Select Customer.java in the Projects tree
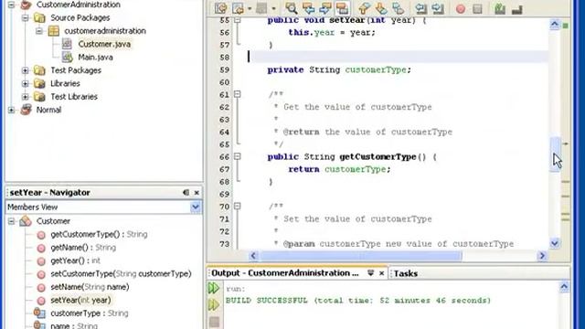This screenshot has height=329, width=585. tap(104, 44)
